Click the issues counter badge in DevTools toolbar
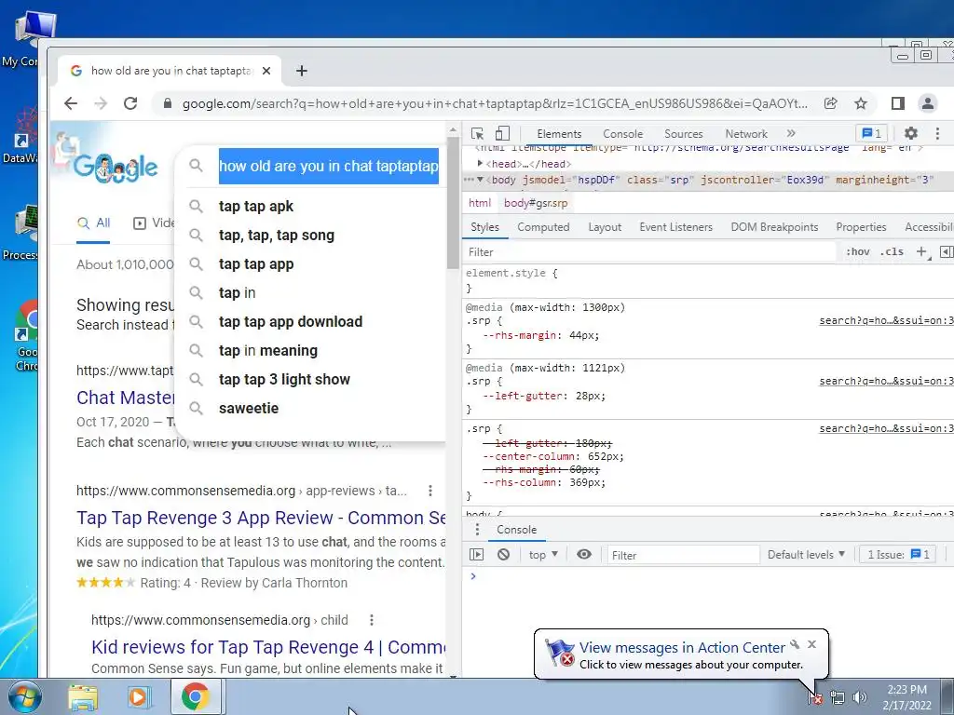The width and height of the screenshot is (954, 715). pos(871,133)
